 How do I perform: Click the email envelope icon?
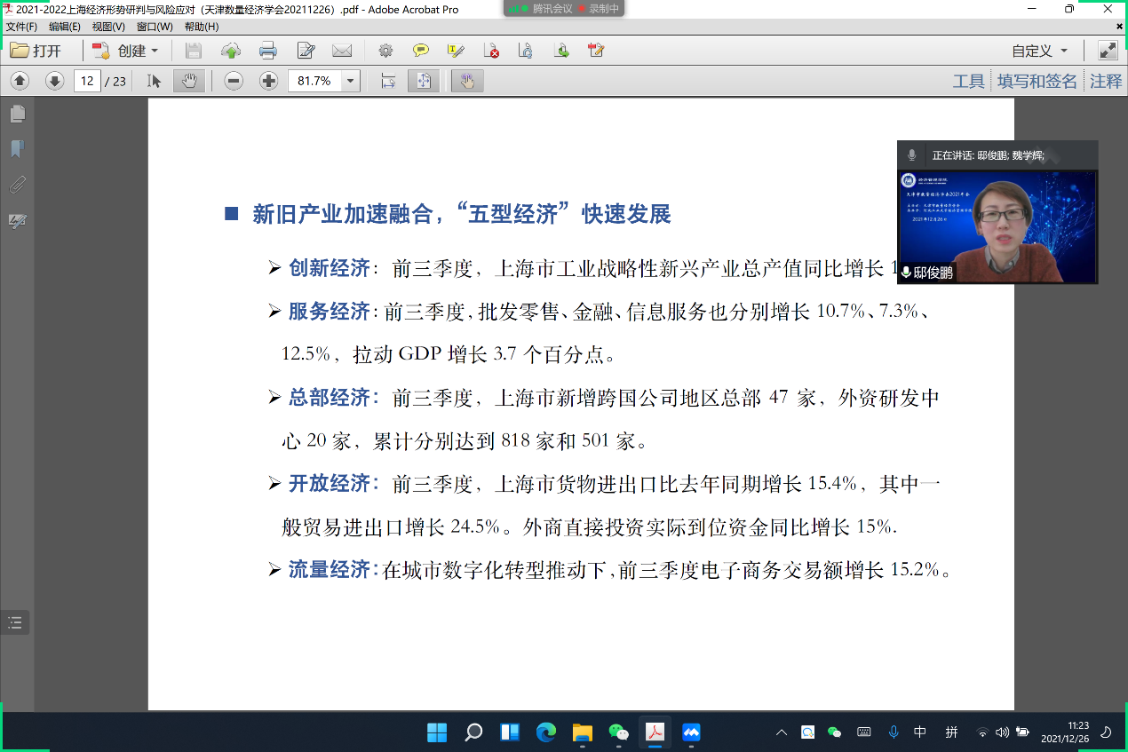(342, 51)
